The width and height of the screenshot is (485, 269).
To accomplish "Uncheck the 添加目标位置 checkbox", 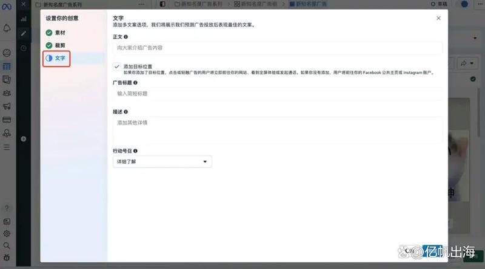I will pos(116,66).
